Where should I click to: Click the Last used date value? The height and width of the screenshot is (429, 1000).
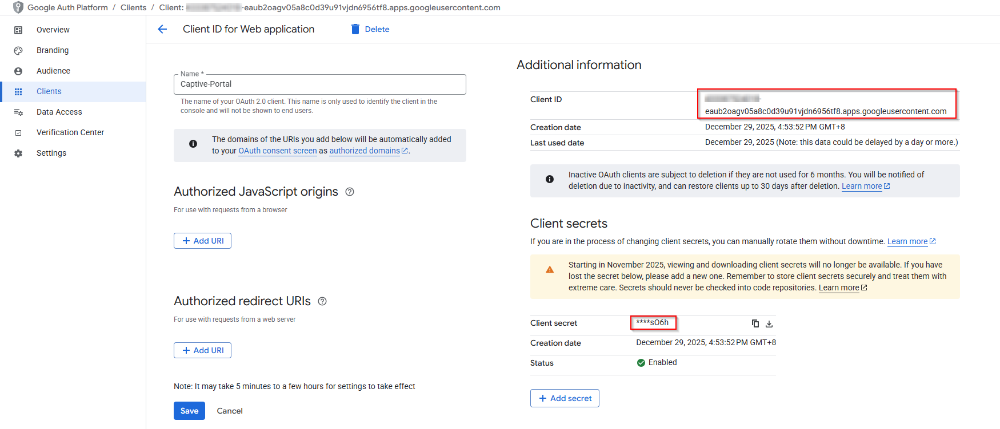point(831,142)
